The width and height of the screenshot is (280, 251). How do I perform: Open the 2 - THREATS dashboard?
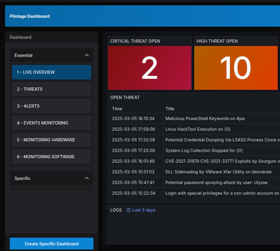(51, 89)
